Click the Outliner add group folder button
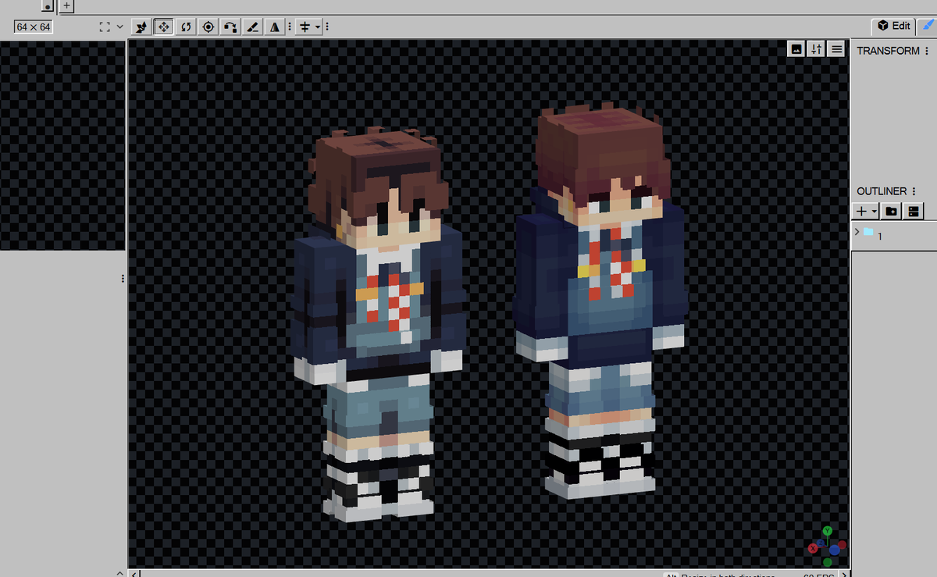This screenshot has width=937, height=577. click(891, 211)
